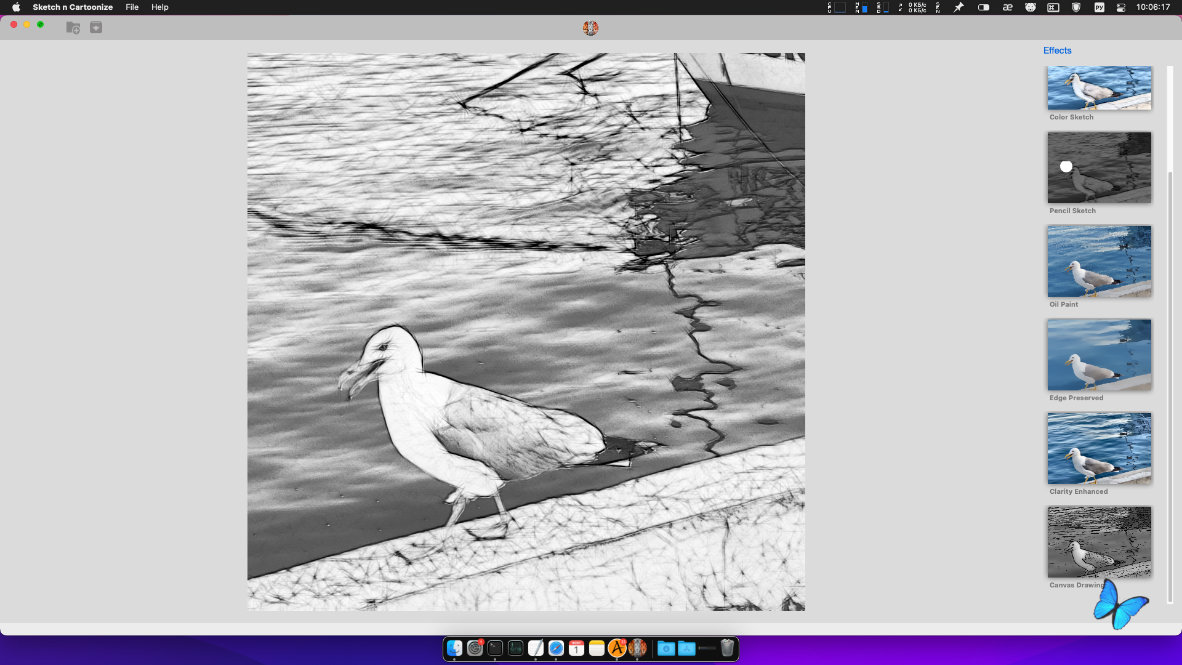Click the Effects panel heading
Image resolution: width=1182 pixels, height=665 pixels.
pyautogui.click(x=1057, y=50)
